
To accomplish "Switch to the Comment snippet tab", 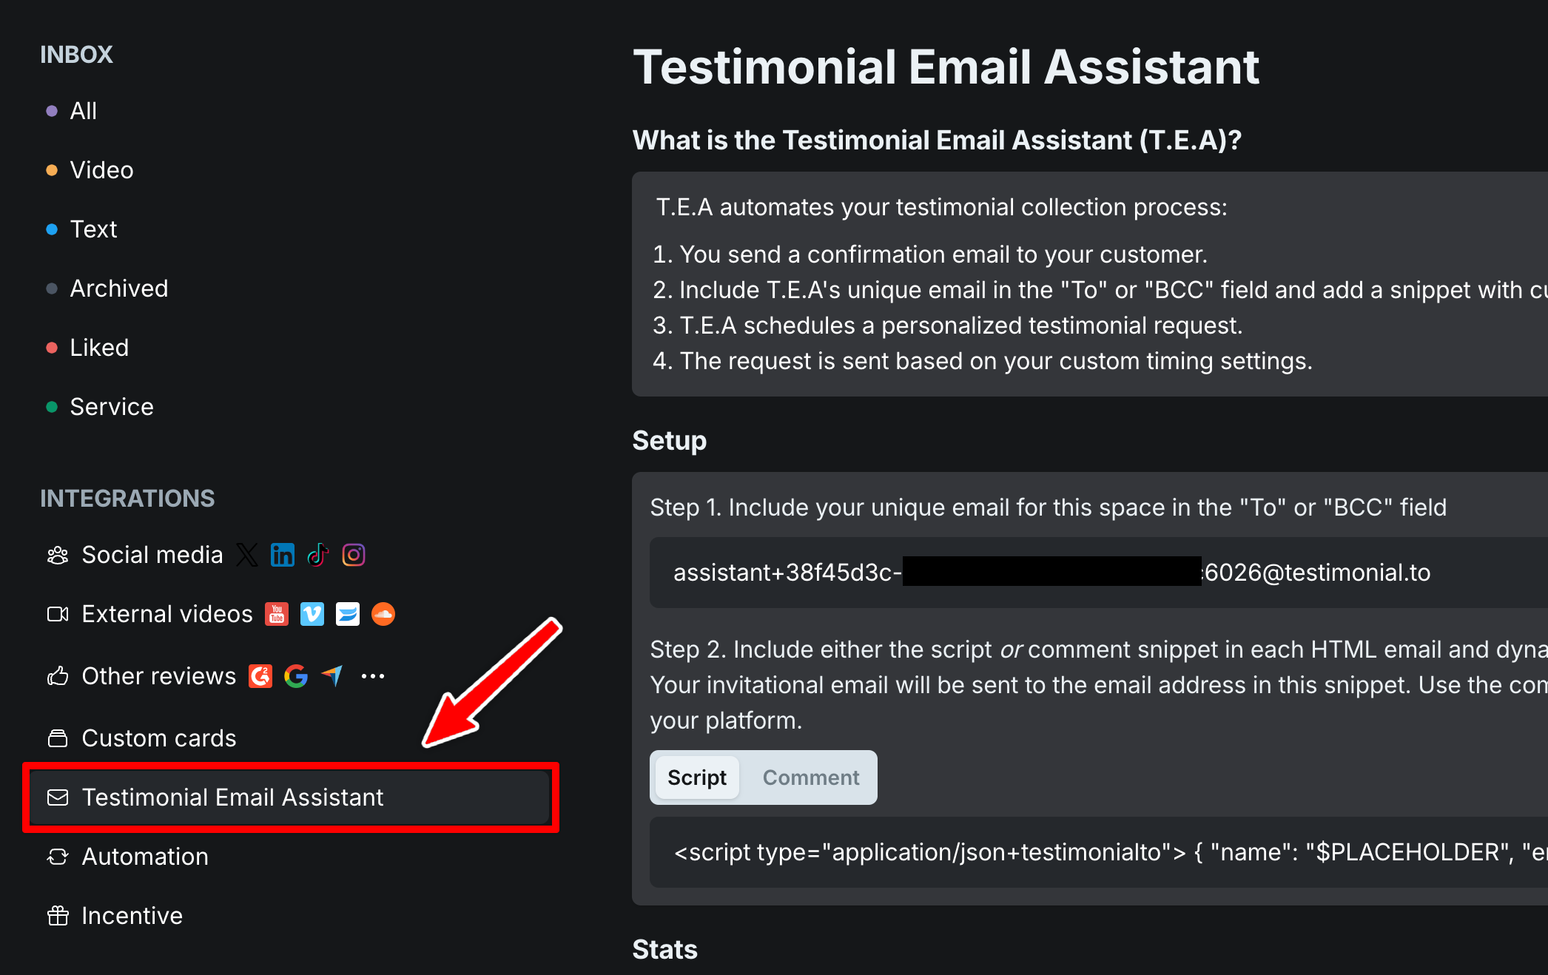I will coord(811,777).
